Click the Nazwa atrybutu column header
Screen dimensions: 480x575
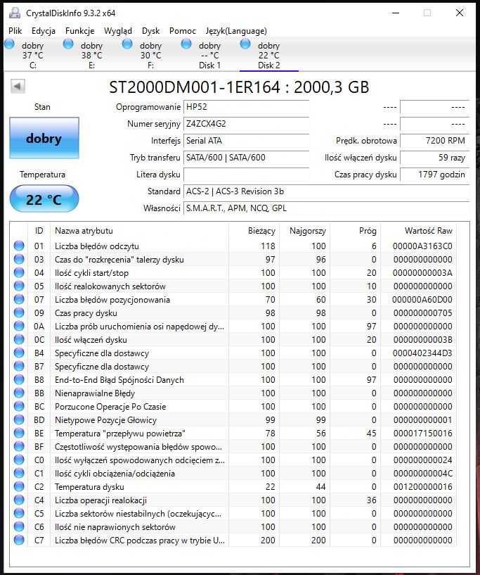pos(139,231)
